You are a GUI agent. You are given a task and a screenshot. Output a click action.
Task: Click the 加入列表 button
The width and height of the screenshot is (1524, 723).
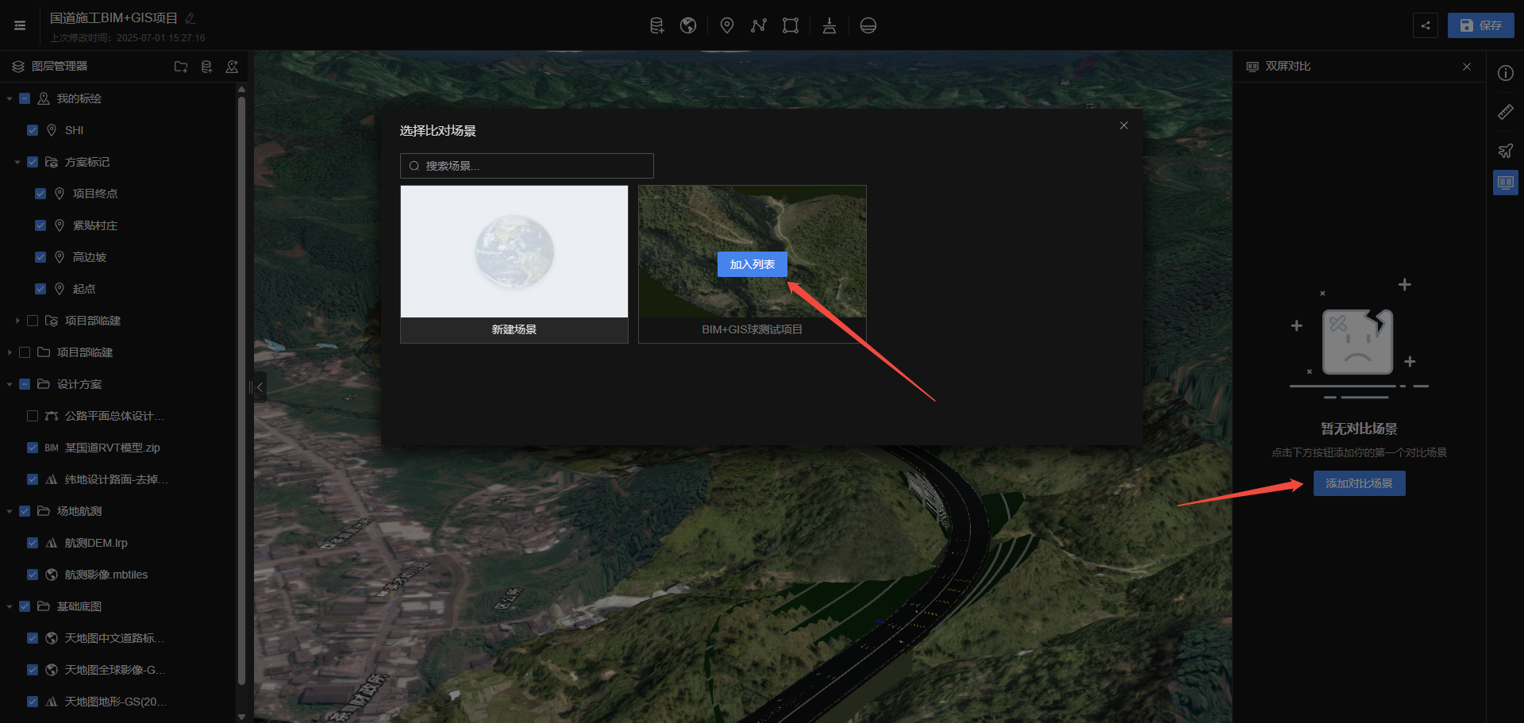pos(752,264)
